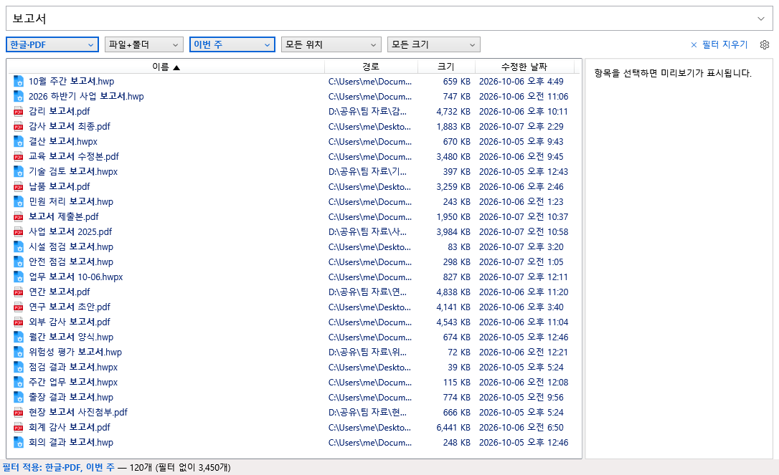This screenshot has width=779, height=475.
Task: Click the file icon of 기술 검토 보고서.hwpx
Action: (x=19, y=172)
